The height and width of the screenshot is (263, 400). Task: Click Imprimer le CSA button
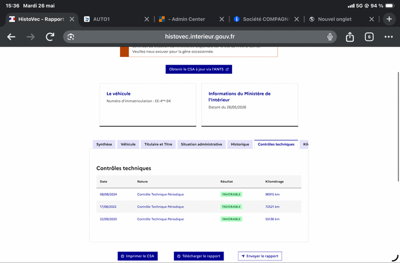[x=137, y=256]
